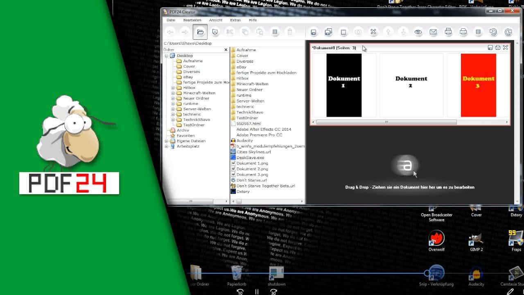This screenshot has height=295, width=524.
Task: Click the eye preview icon
Action: (418, 32)
